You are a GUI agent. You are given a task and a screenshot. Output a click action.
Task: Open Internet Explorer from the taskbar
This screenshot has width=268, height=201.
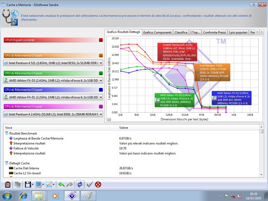pos(24,196)
